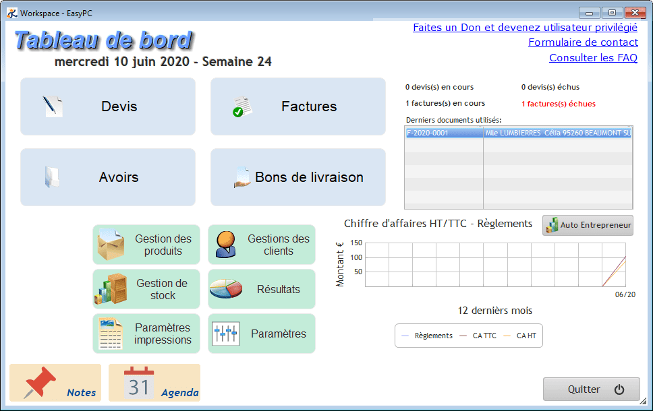The width and height of the screenshot is (653, 411).
Task: Open the Paramètres button
Action: (262, 334)
